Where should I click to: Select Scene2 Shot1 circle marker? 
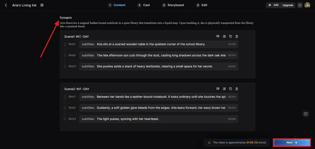click(65, 97)
